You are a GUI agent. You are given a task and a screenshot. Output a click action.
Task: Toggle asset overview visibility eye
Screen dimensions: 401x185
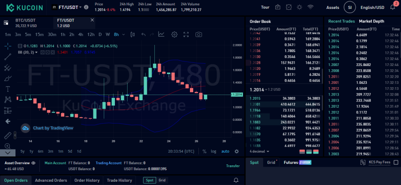coord(33,163)
